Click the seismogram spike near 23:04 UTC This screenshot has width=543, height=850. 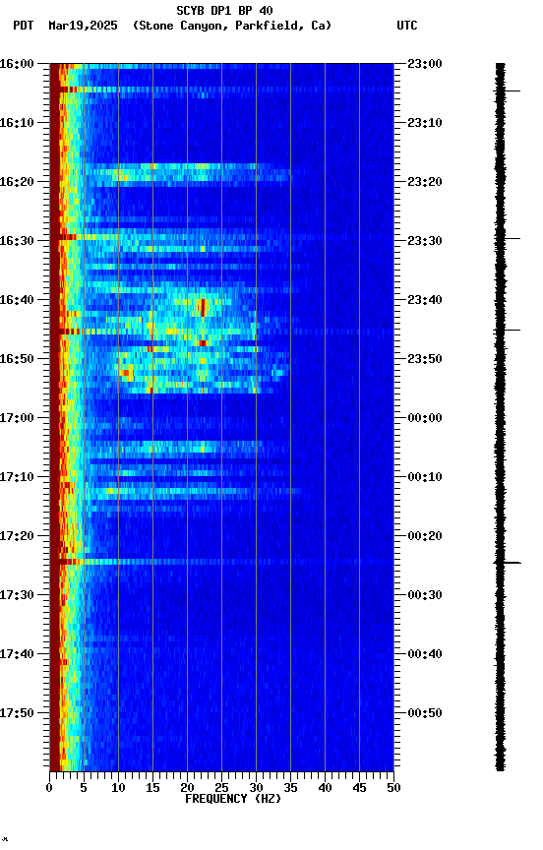pos(508,91)
